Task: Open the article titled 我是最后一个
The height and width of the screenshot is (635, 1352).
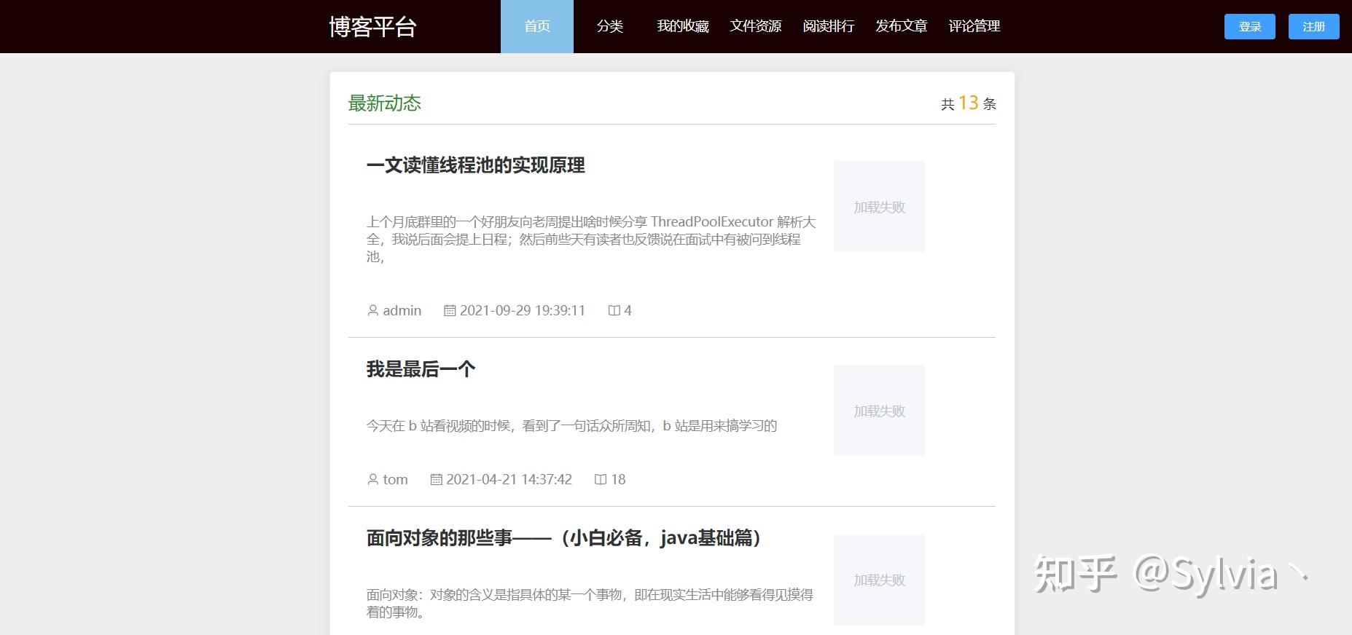Action: pyautogui.click(x=421, y=369)
